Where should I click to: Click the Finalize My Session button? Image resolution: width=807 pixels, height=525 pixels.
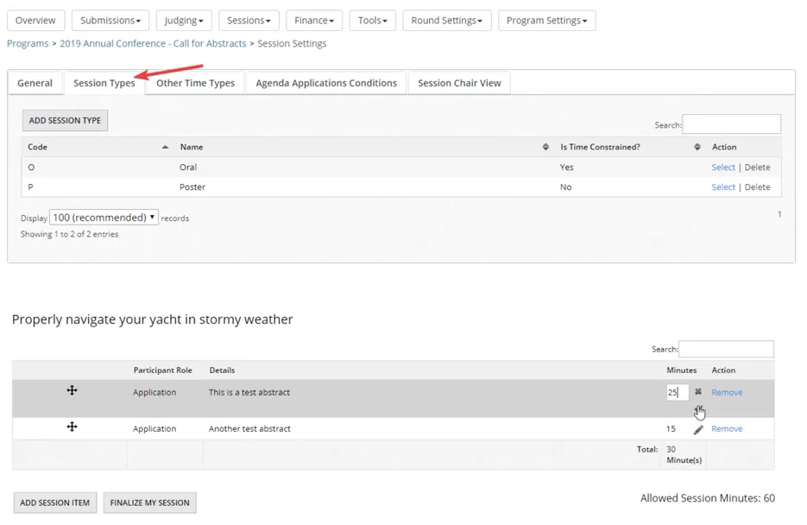150,503
